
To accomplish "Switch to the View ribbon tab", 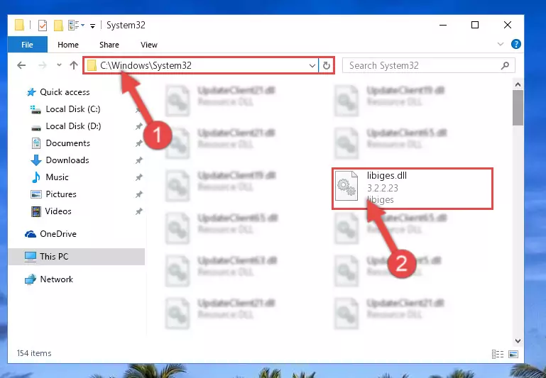I will pos(148,45).
